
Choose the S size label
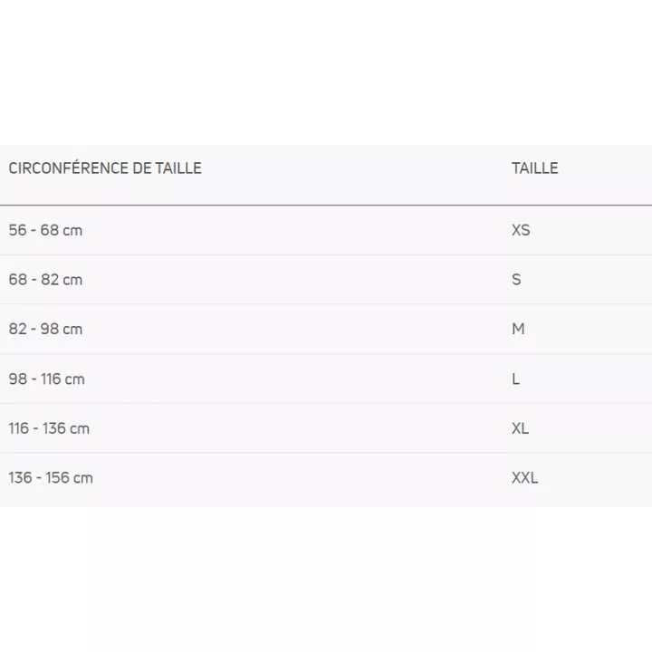[516, 280]
